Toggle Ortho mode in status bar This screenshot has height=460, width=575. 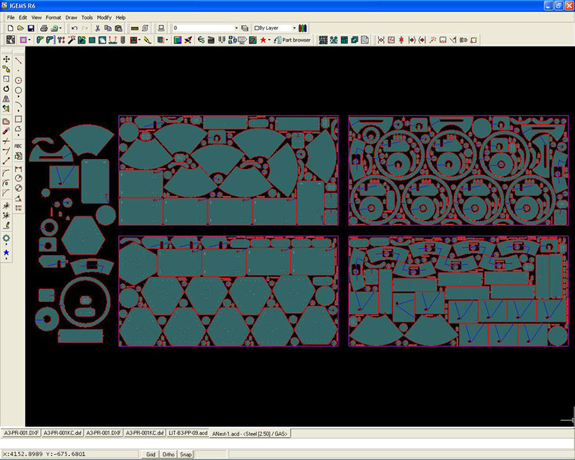coord(169,454)
